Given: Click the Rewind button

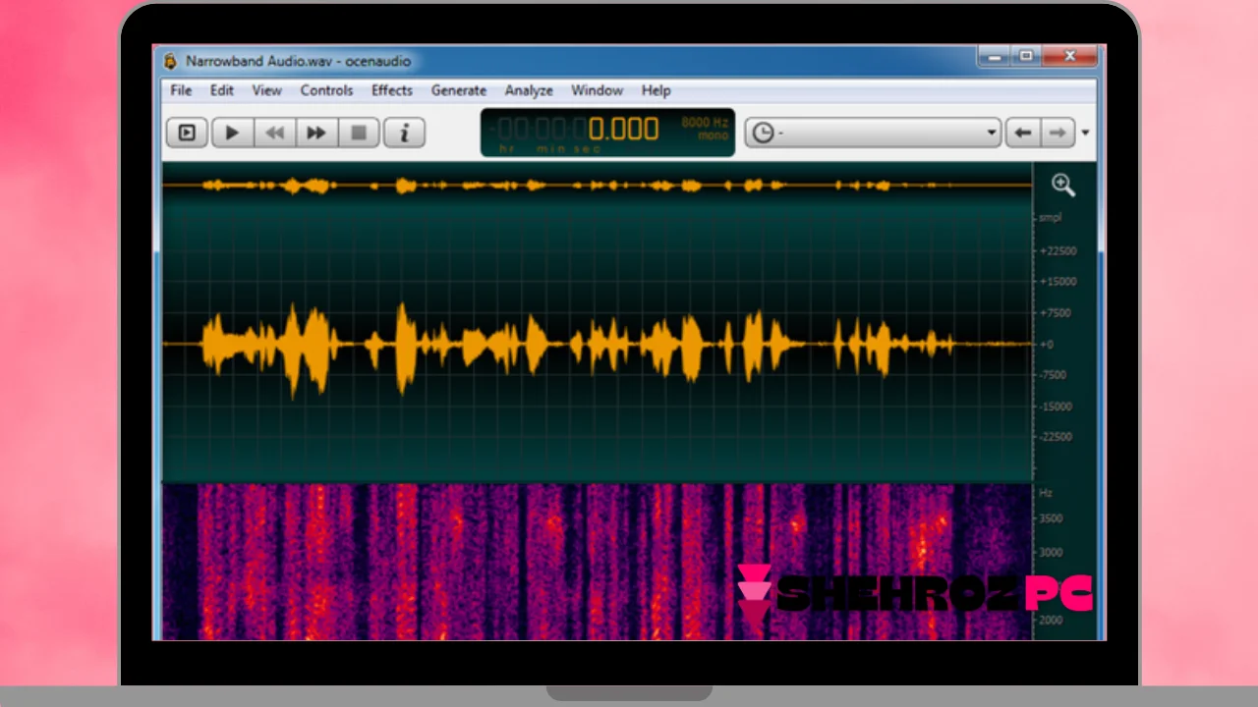Looking at the screenshot, I should click(x=275, y=133).
